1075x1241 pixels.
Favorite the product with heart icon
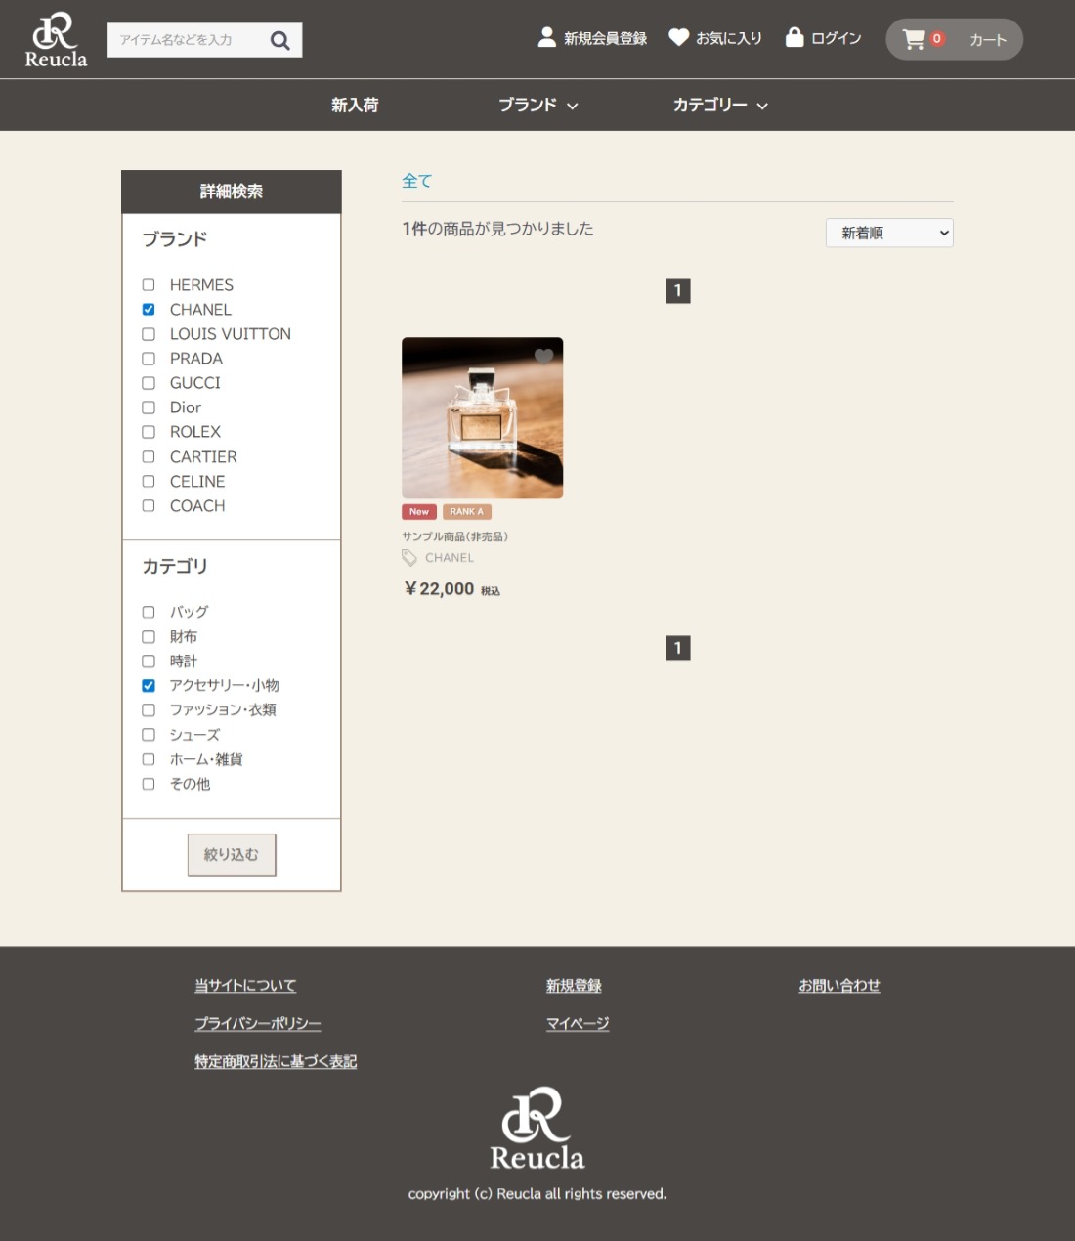(543, 357)
